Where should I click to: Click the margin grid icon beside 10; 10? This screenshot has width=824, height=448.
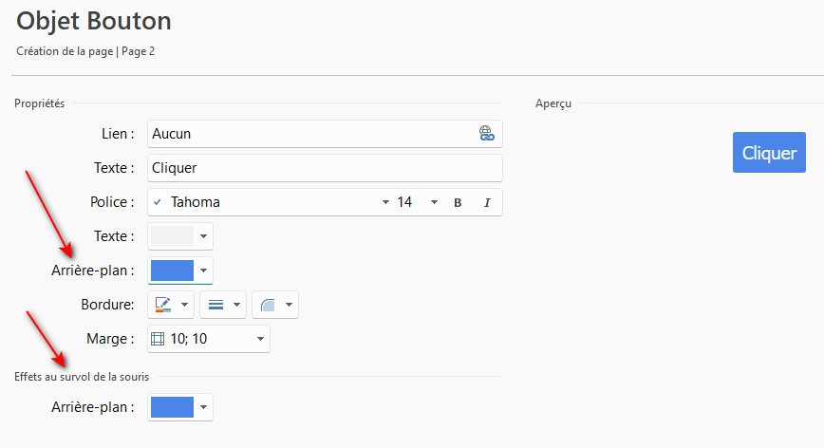[x=158, y=339]
